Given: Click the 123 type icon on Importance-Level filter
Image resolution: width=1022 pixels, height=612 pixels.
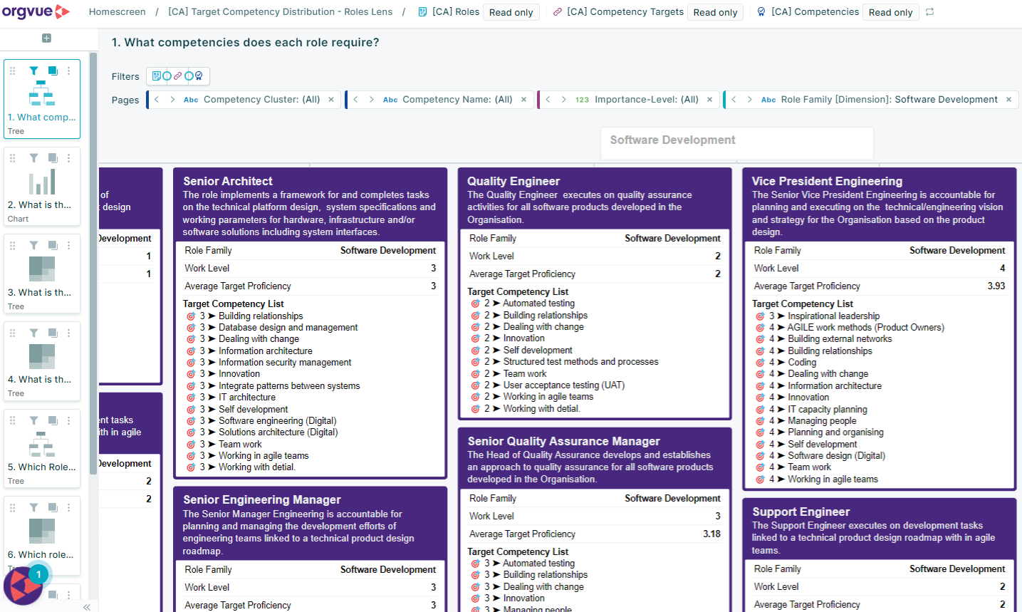Looking at the screenshot, I should 583,100.
